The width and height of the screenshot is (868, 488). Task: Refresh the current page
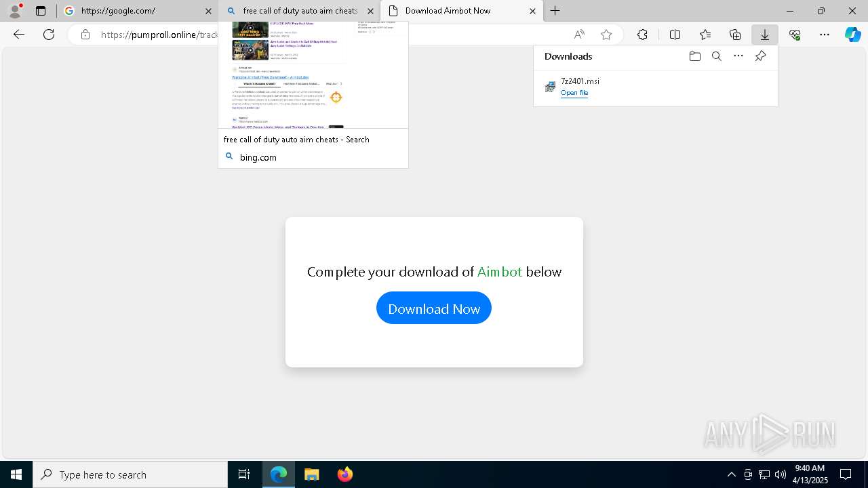[x=49, y=35]
